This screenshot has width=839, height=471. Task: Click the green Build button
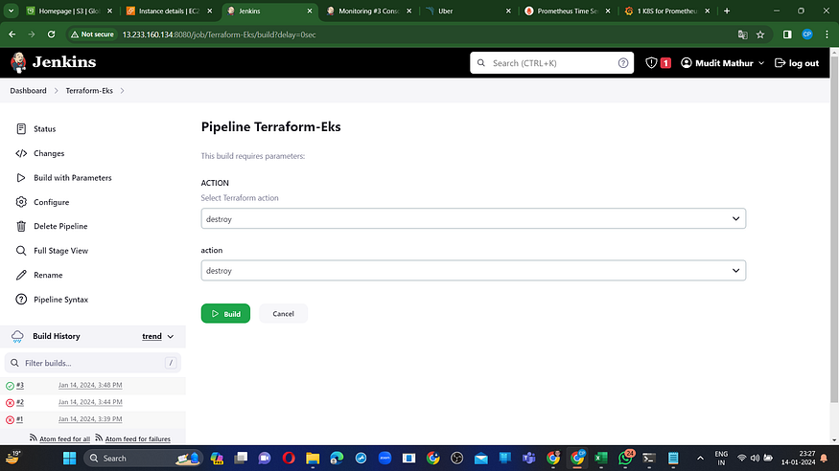tap(225, 313)
